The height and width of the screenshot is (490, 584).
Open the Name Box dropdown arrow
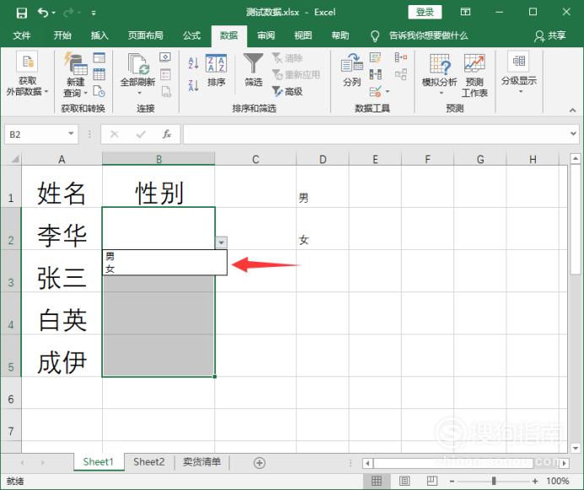71,133
